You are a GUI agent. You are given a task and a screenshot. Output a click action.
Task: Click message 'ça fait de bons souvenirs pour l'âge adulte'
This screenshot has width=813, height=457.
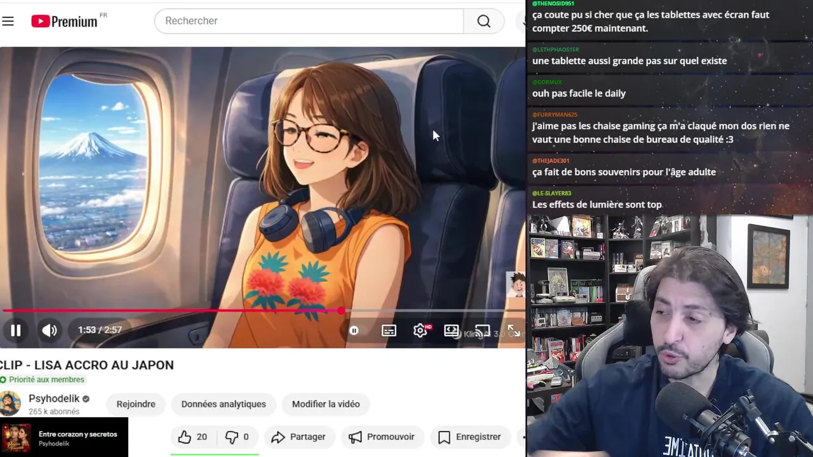[624, 172]
